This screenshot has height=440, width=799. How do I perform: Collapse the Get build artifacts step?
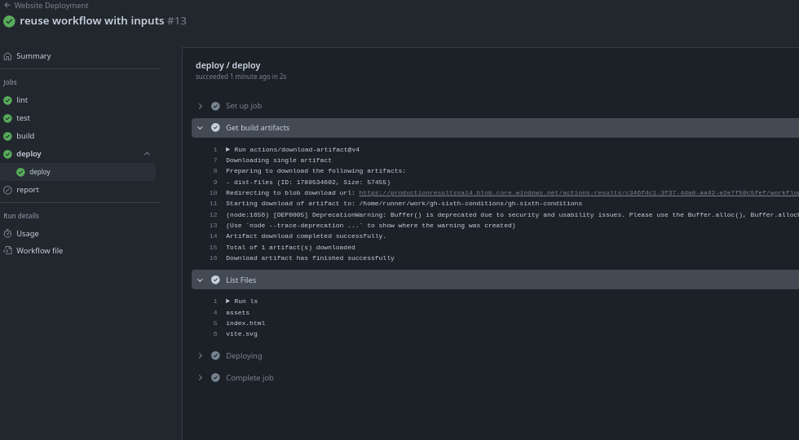pos(201,128)
